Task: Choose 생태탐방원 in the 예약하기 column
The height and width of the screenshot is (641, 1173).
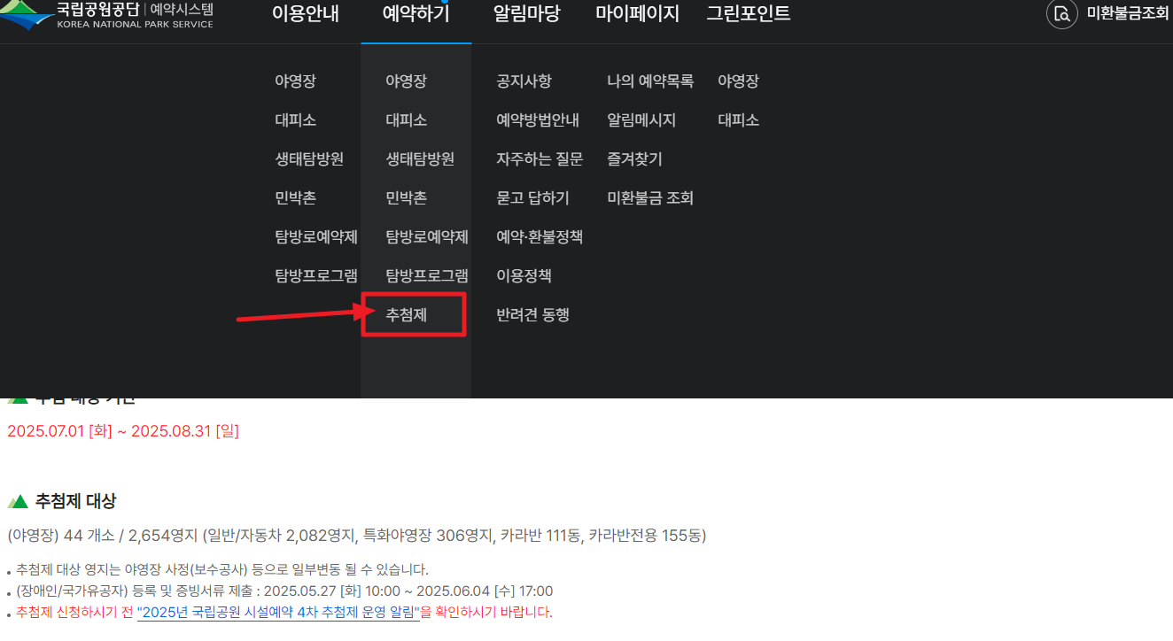Action: [420, 159]
